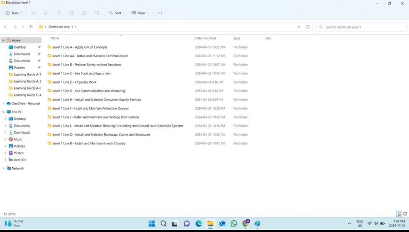The image size is (409, 232).
Task: Open recent locations dropdown arrow
Action: point(23,27)
